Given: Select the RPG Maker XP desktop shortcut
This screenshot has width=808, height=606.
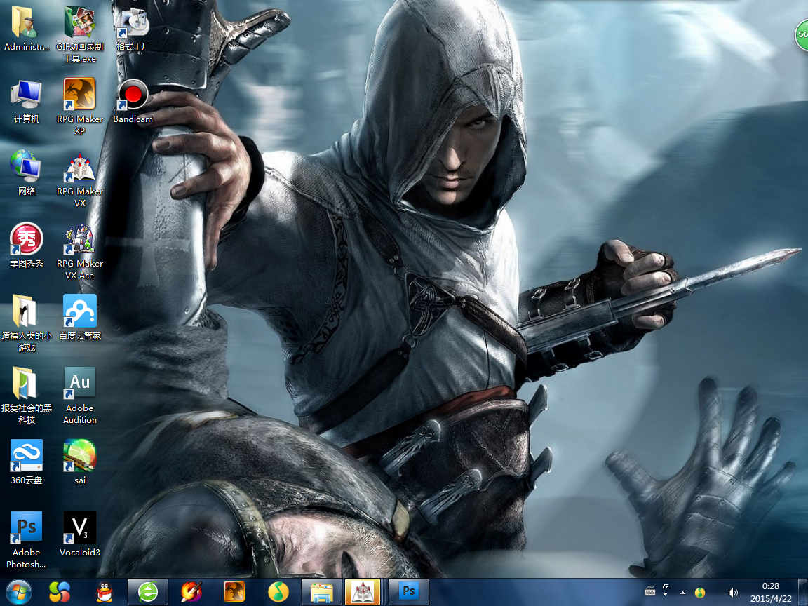Looking at the screenshot, I should [x=80, y=107].
